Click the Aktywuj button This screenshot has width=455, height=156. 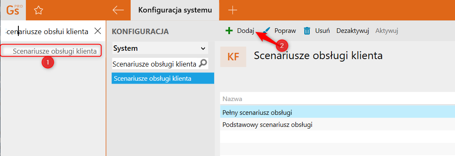pos(387,31)
